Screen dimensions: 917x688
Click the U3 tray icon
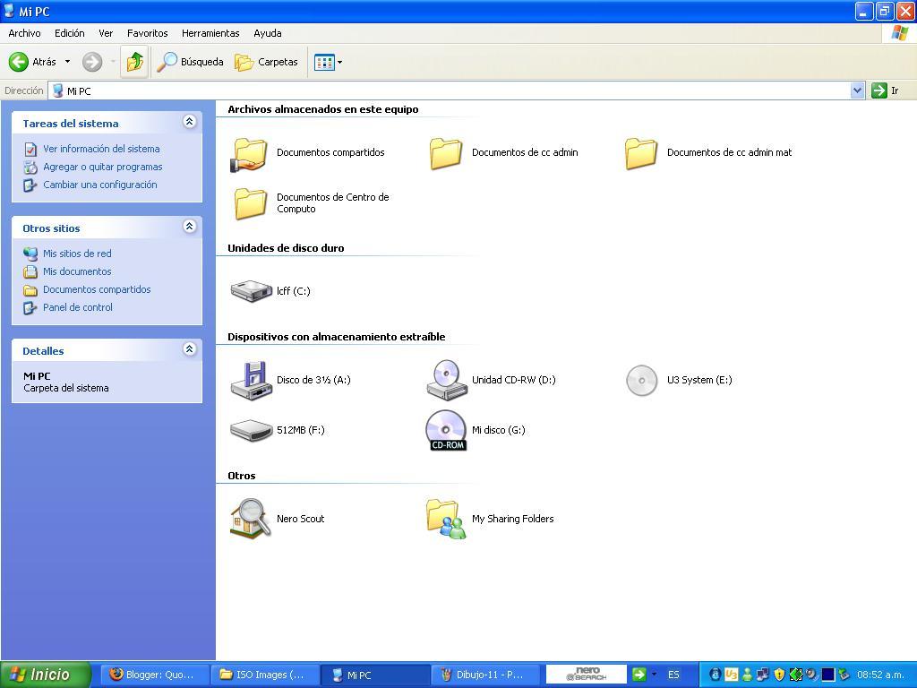(731, 675)
